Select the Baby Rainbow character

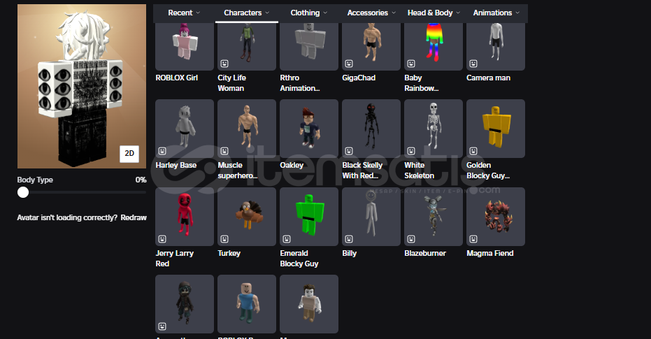tap(434, 46)
